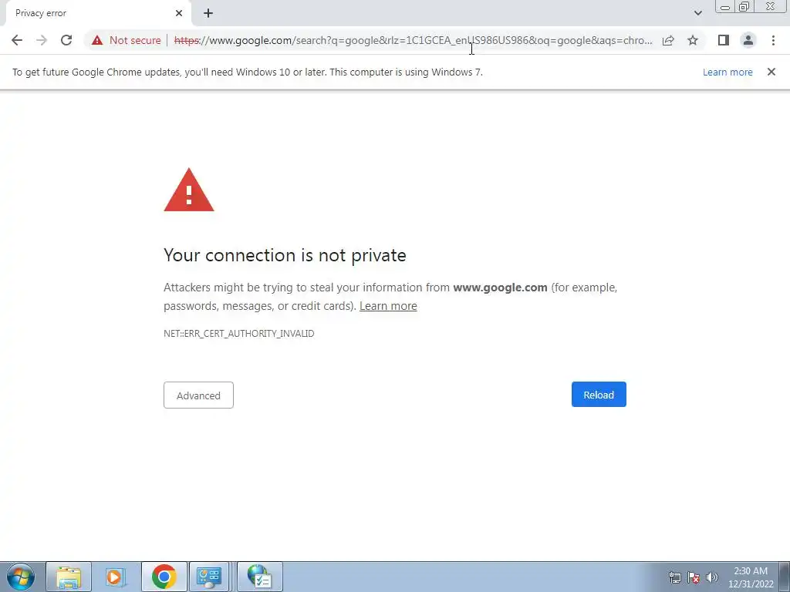Dismiss the Windows 7 update notice
Viewport: 790px width, 592px height.
tap(771, 72)
